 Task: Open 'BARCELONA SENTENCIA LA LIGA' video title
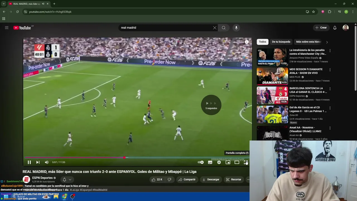308,90
